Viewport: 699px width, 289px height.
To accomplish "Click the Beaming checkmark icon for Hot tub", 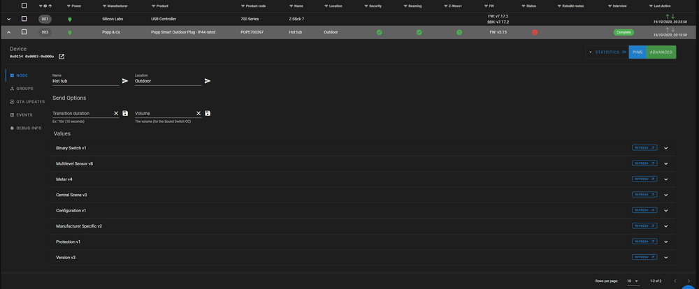I will pyautogui.click(x=419, y=33).
